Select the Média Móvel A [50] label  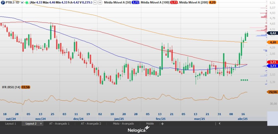[117, 2]
